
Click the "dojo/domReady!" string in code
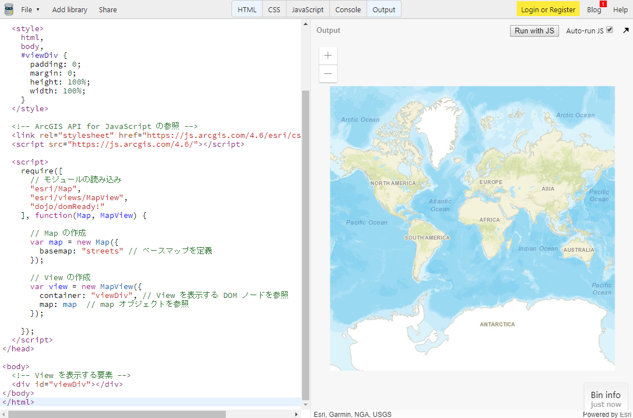67,207
